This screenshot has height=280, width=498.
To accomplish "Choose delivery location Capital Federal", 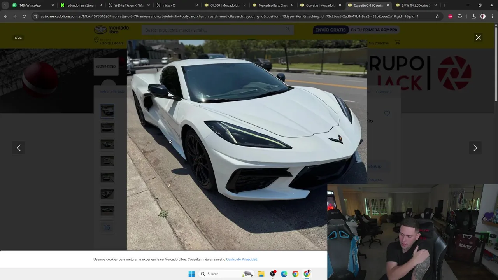I will coord(109,41).
